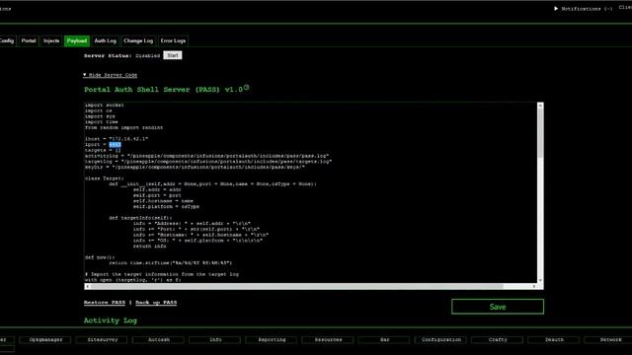Expand the Notifications triangle at top right

[556, 8]
